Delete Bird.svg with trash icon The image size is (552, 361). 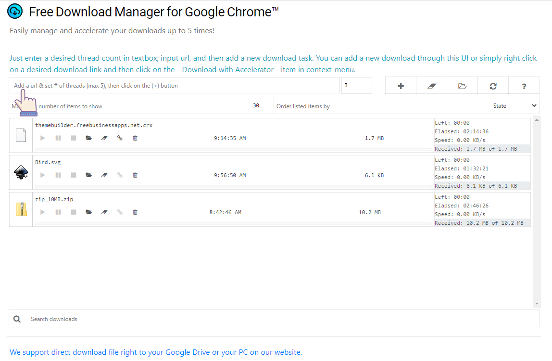click(x=135, y=175)
